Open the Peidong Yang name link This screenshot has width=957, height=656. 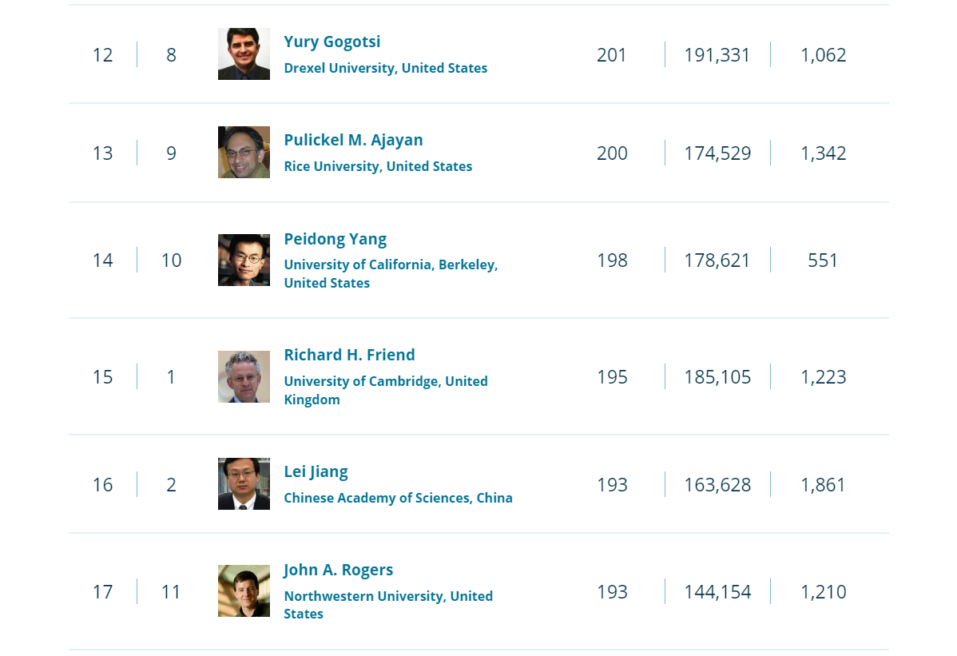[335, 239]
